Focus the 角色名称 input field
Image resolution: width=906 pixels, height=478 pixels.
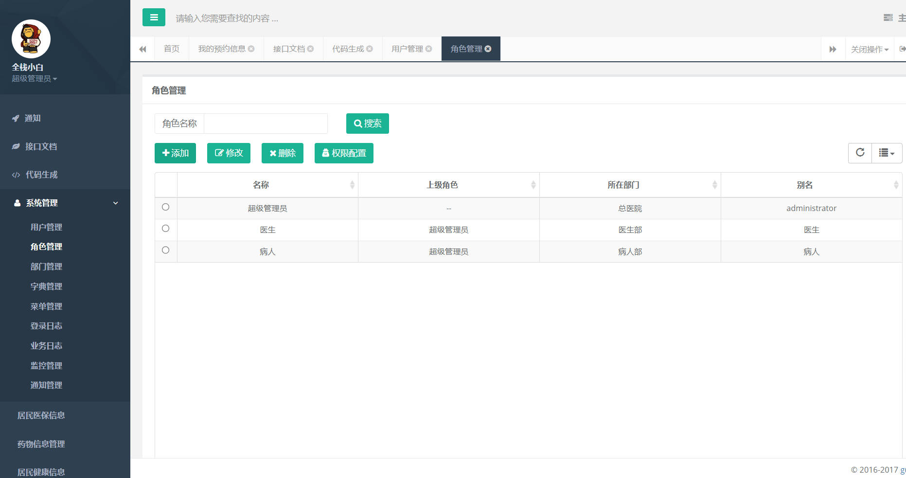coord(266,124)
